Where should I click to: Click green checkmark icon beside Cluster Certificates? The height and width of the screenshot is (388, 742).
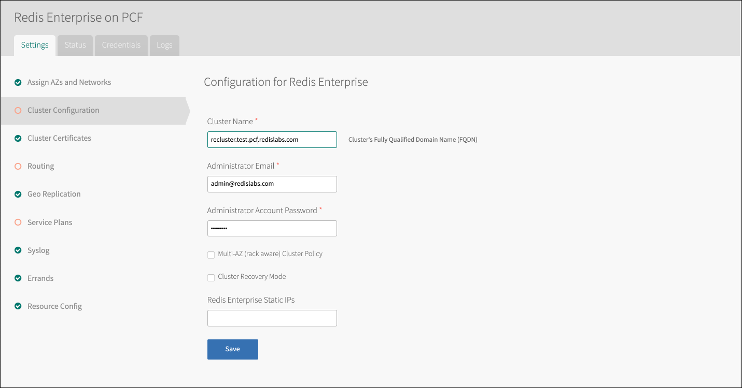click(18, 139)
